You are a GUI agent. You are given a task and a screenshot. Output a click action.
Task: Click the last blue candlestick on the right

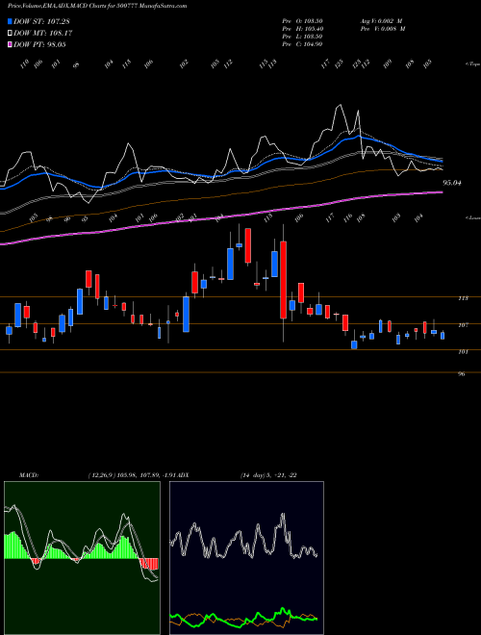coord(443,336)
